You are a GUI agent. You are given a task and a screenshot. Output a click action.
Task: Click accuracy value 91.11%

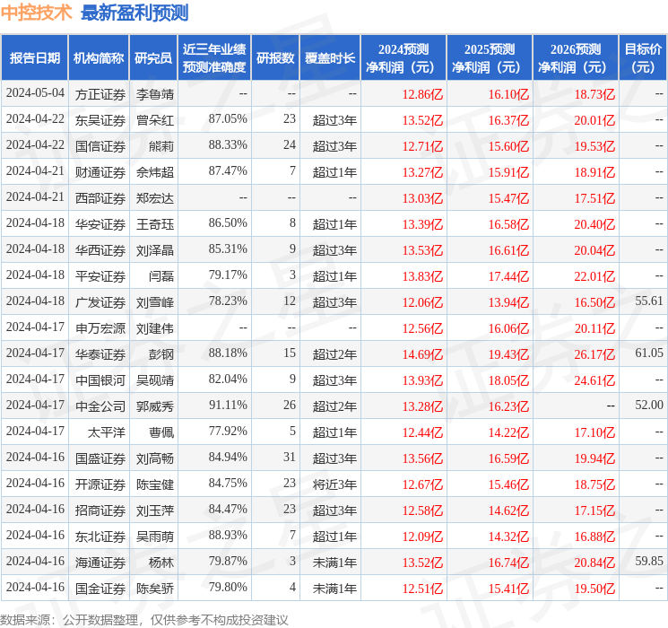[x=228, y=405]
